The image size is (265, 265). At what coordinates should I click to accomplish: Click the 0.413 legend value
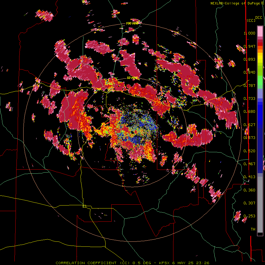(x=249, y=177)
